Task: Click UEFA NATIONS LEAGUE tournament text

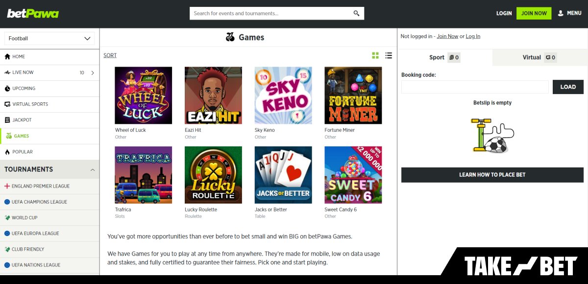Action: (36, 265)
